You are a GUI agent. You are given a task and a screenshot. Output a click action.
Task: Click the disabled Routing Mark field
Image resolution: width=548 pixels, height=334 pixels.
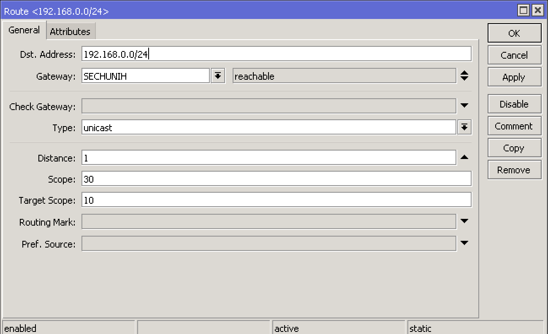coord(269,222)
